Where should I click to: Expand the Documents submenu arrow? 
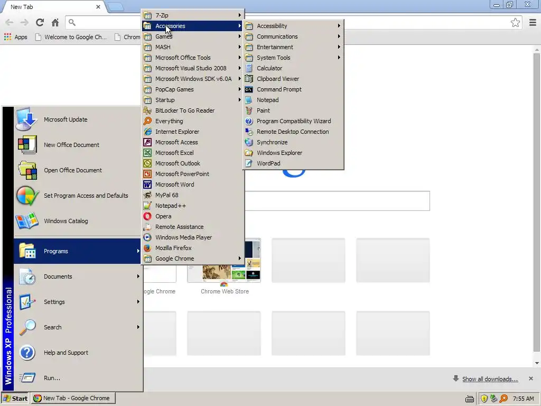(x=138, y=276)
